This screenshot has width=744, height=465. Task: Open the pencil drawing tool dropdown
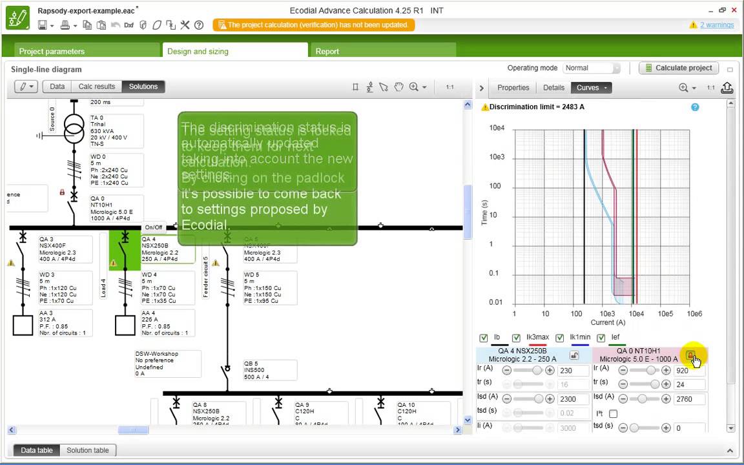(x=26, y=87)
